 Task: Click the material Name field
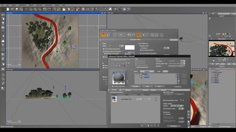147,71
